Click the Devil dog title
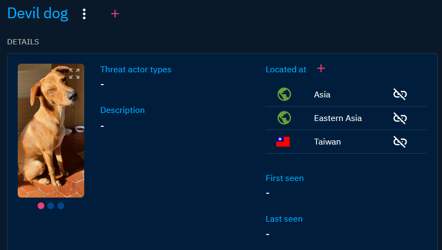 pos(38,13)
